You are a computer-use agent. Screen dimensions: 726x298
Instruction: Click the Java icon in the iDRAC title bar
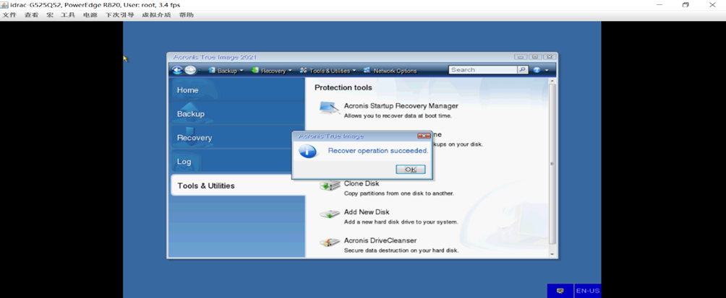[x=5, y=5]
